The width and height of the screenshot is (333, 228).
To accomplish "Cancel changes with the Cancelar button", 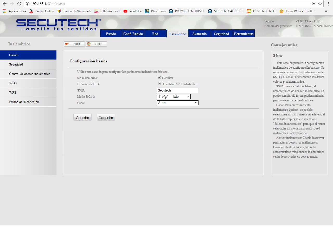I will 106,118.
